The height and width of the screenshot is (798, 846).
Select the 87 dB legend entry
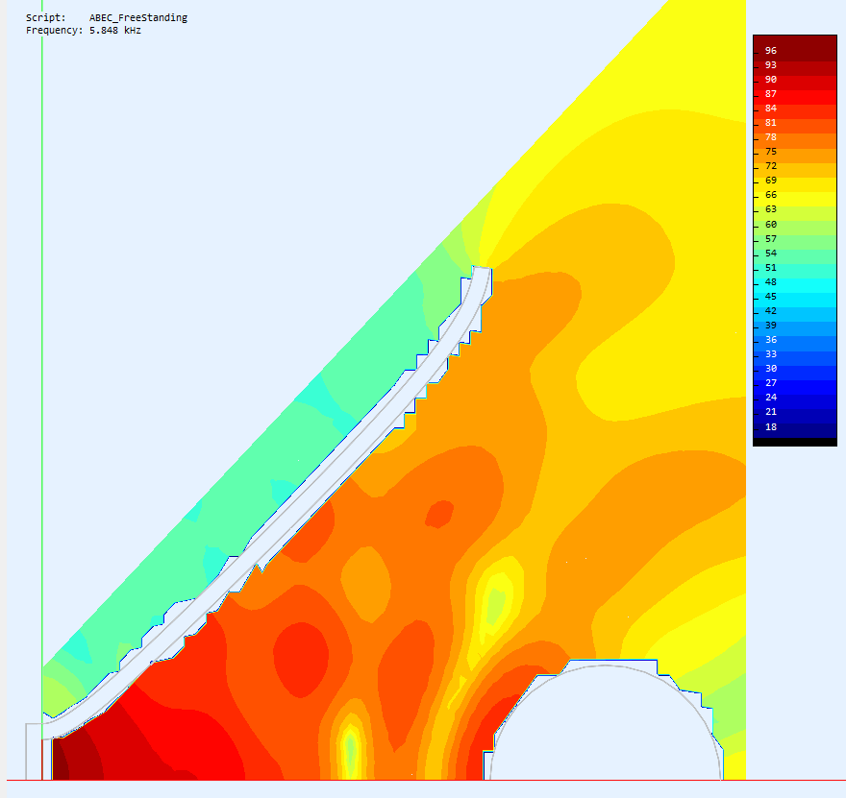click(770, 94)
